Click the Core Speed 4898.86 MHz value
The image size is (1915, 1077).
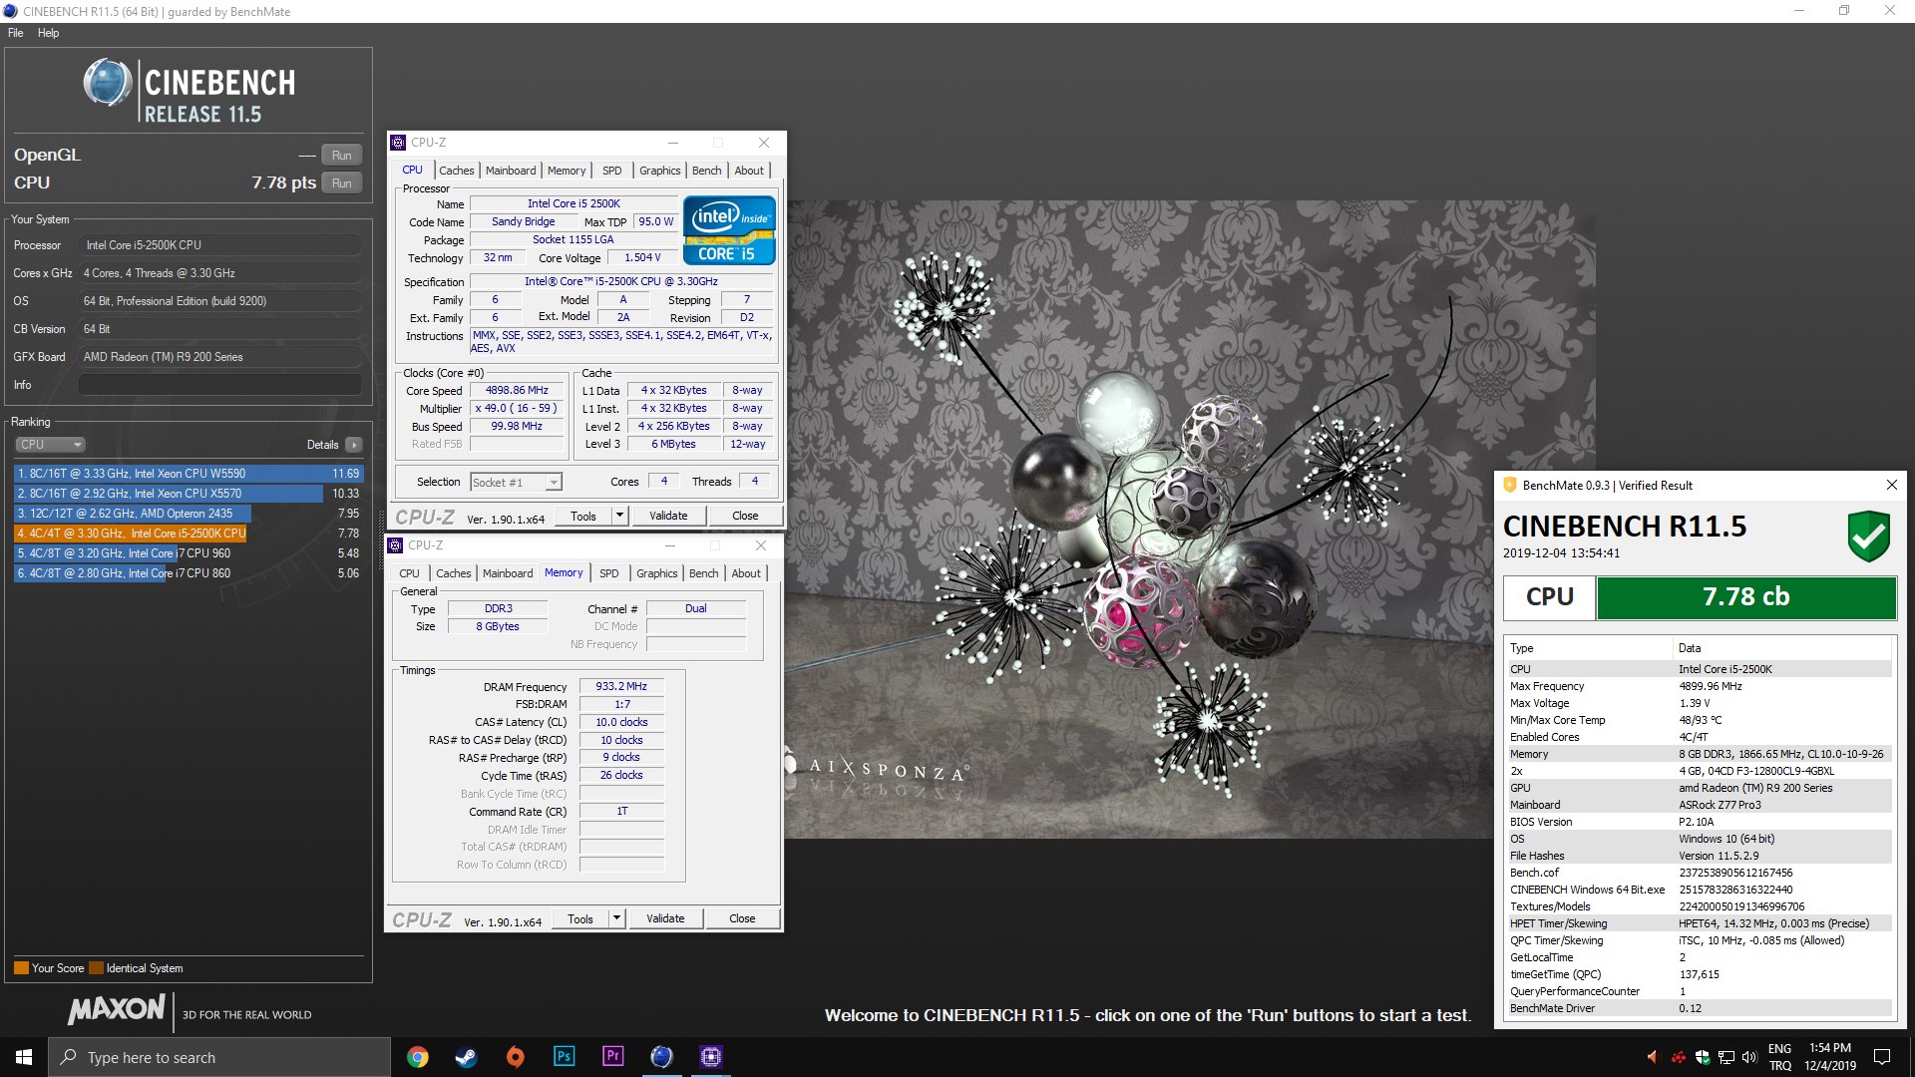(x=517, y=391)
